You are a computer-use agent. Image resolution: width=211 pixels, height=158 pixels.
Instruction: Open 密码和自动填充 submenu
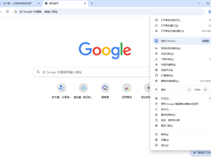coord(181,48)
